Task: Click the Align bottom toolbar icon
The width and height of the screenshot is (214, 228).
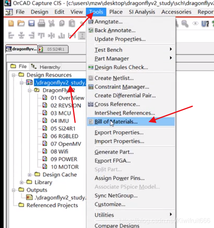Action: point(61,36)
